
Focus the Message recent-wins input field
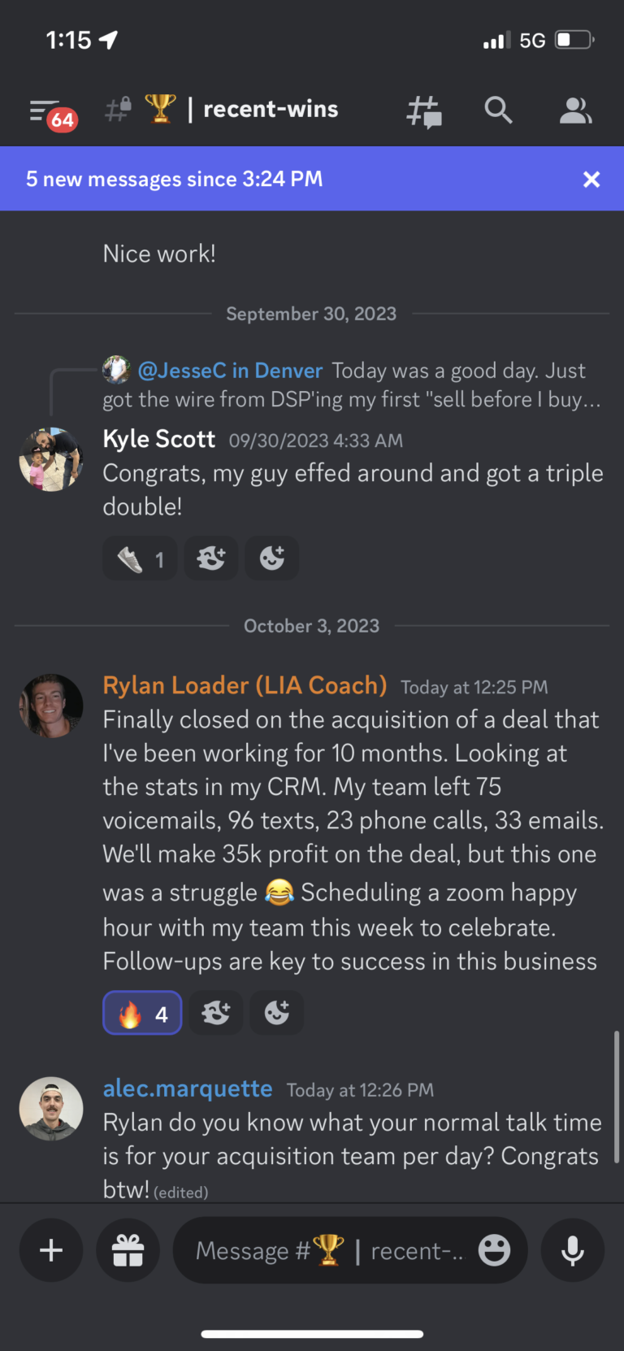point(333,1250)
